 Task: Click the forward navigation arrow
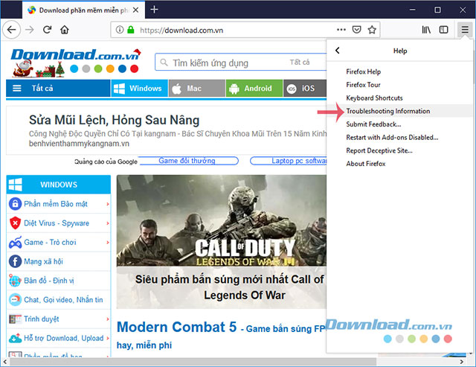pos(30,30)
